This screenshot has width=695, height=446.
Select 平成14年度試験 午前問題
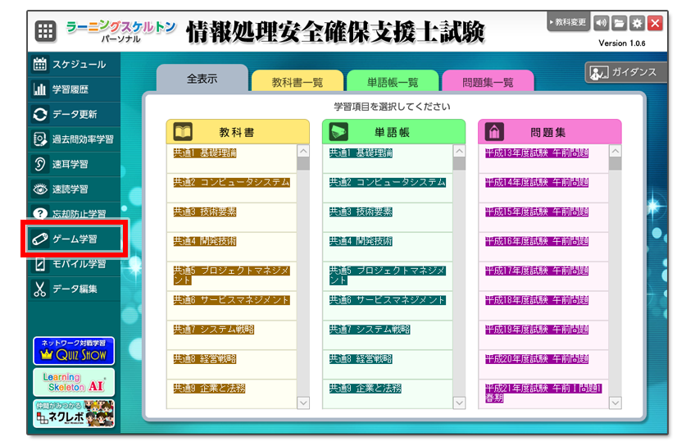point(543,188)
